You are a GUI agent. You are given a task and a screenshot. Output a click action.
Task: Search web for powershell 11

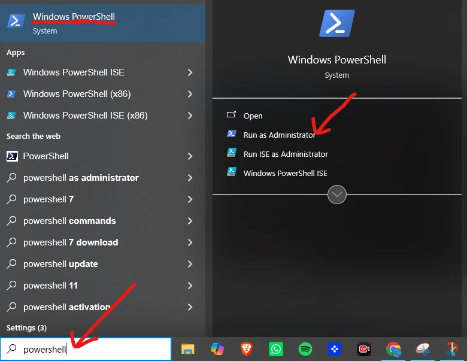coord(102,286)
